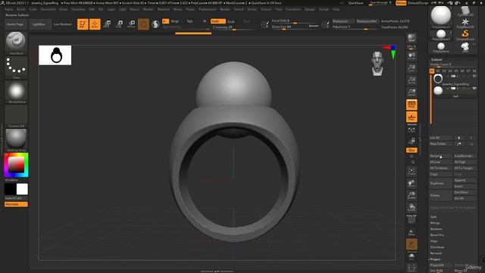Image resolution: width=485 pixels, height=273 pixels.
Task: Select the Move transform icon
Action: point(107,24)
